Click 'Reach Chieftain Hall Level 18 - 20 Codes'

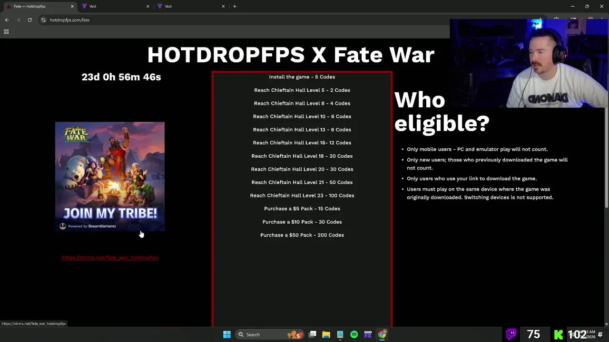point(302,156)
